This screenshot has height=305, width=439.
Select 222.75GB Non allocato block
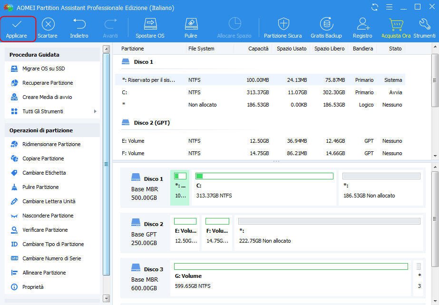[x=329, y=233]
